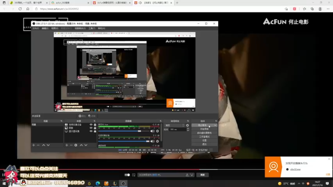Image resolution: width=333 pixels, height=187 pixels.
Task: Move the scene up with the up arrow
Action: (44, 145)
